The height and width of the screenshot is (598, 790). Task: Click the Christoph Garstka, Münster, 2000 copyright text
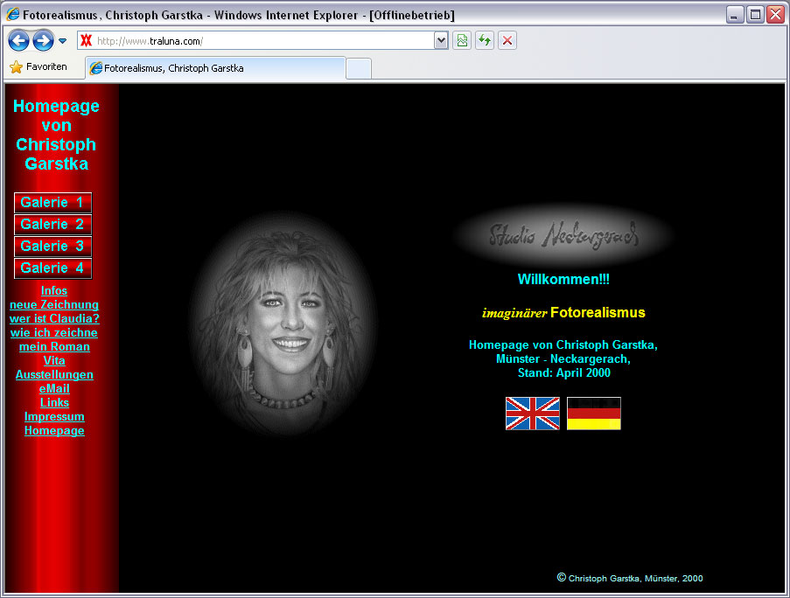[x=630, y=578]
